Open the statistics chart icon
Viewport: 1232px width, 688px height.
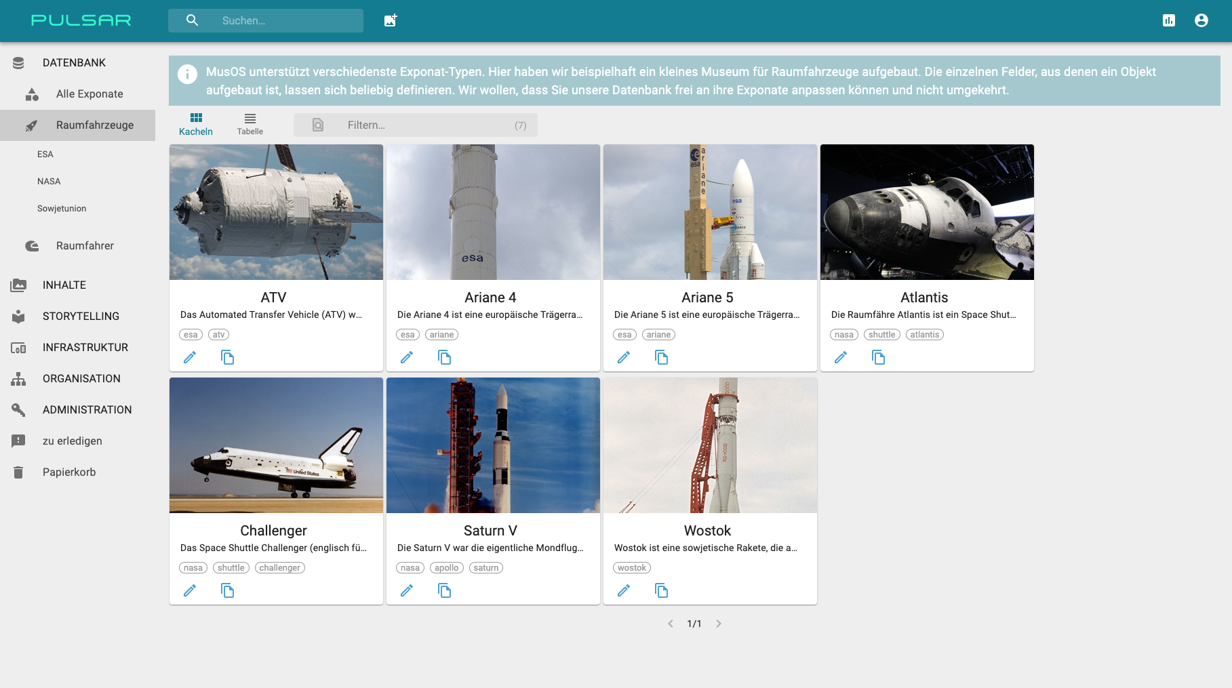[1169, 20]
